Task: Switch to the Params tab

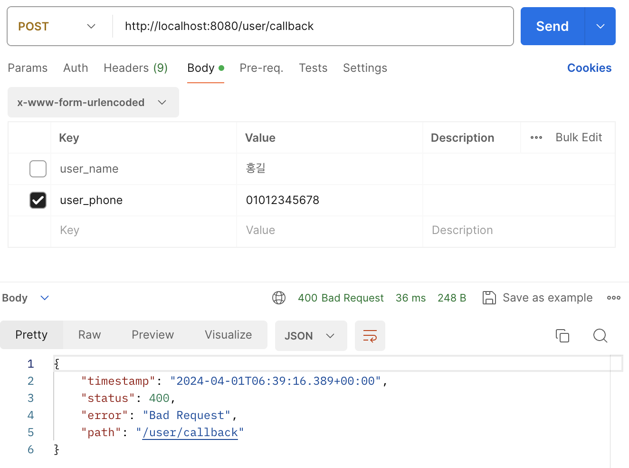Action: pos(28,68)
